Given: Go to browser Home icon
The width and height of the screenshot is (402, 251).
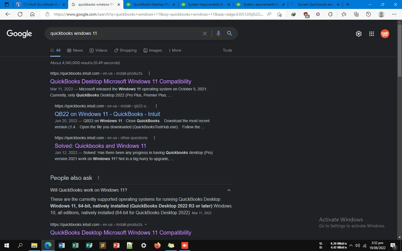Looking at the screenshot, I should point(32,14).
